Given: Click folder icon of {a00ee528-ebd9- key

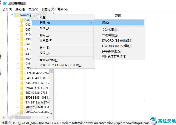Looking at the screenshot, I should (21, 112).
